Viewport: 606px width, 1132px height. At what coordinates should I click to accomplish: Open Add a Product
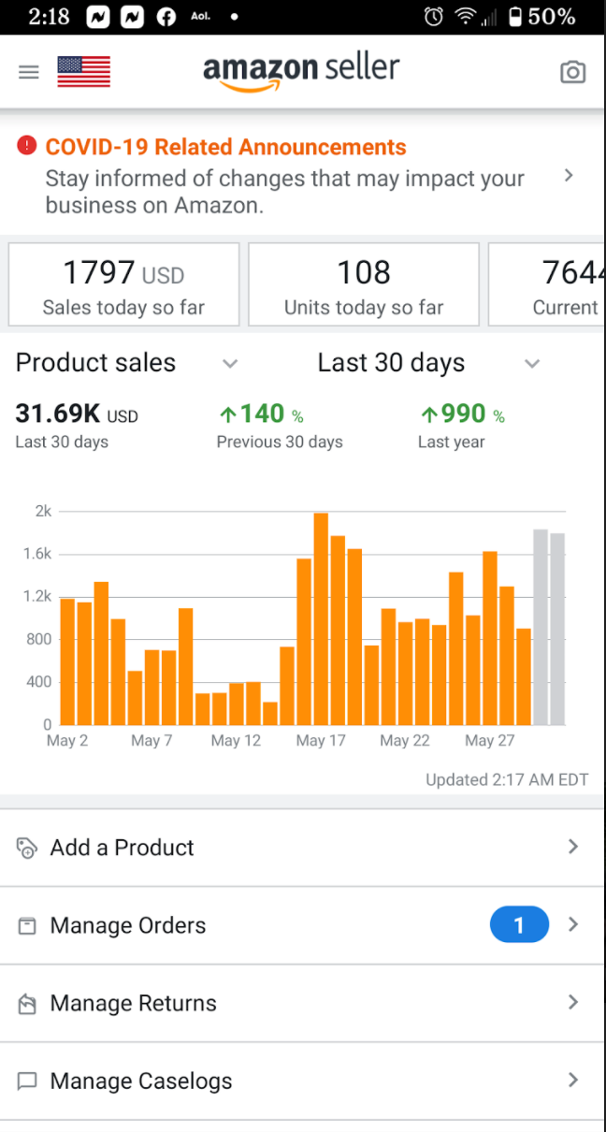pyautogui.click(x=303, y=848)
